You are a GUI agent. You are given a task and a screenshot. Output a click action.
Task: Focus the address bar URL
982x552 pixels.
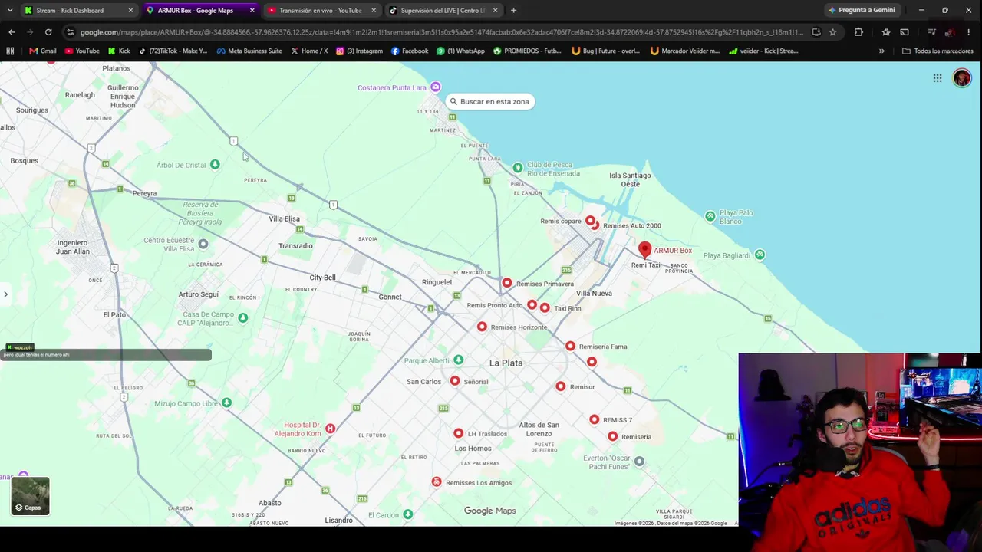(x=441, y=32)
